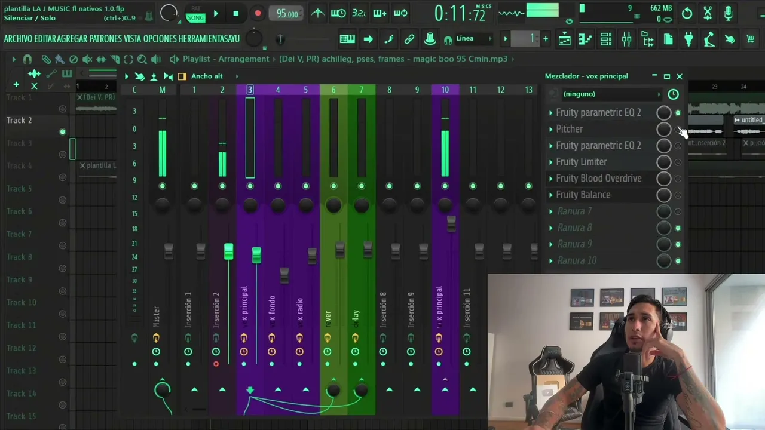This screenshot has width=765, height=430.
Task: Open the Playlist window icon
Action: pos(564,39)
